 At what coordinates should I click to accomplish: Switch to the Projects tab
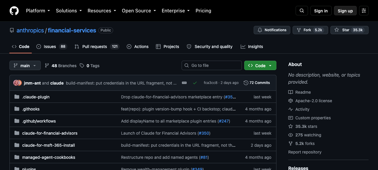167,47
